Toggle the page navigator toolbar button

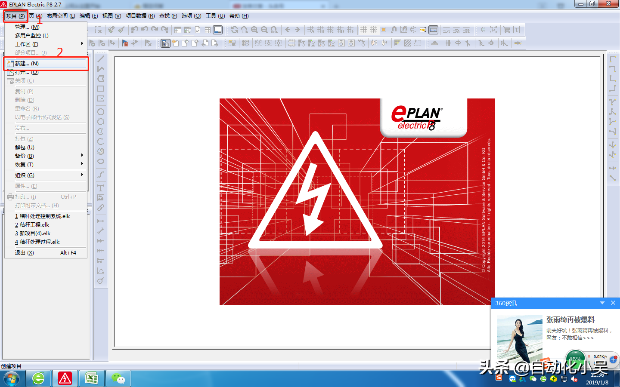click(x=178, y=30)
